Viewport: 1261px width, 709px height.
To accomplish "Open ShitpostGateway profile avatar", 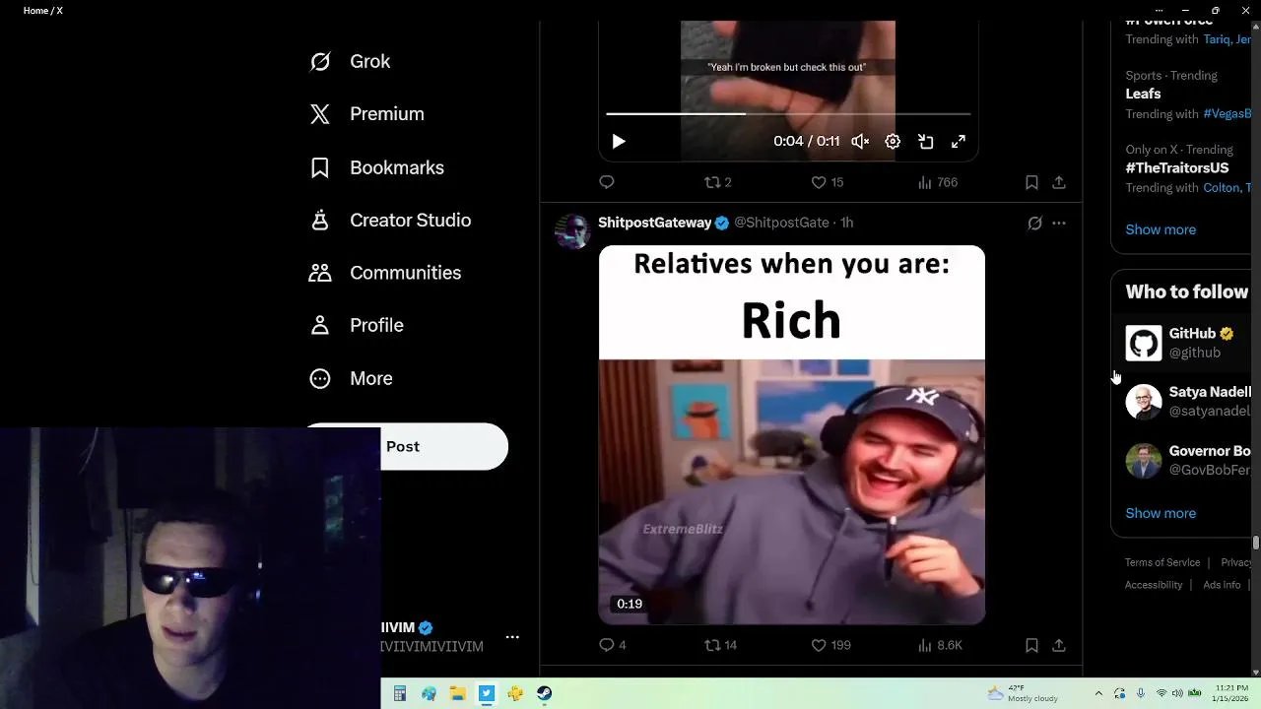I will [572, 231].
